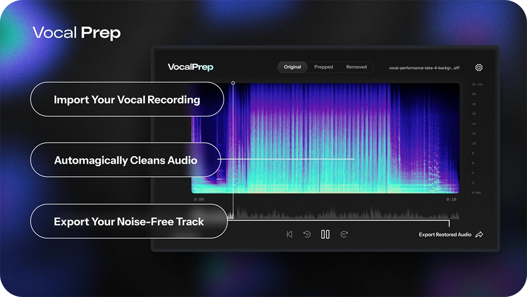Viewport: 527px width, 297px height.
Task: Click the playhead marker above the spectrogram
Action: pyautogui.click(x=233, y=83)
